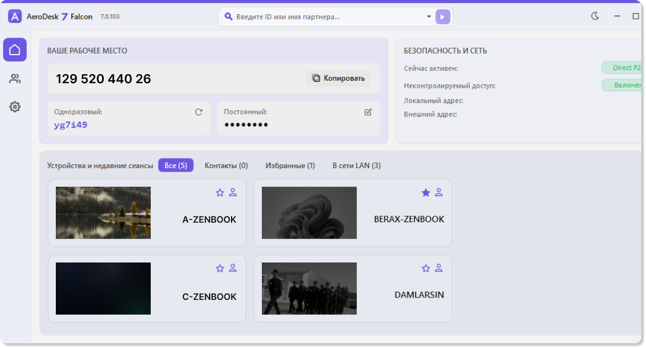Open the BERAX-ZENBOOK thumbnail

pos(309,213)
